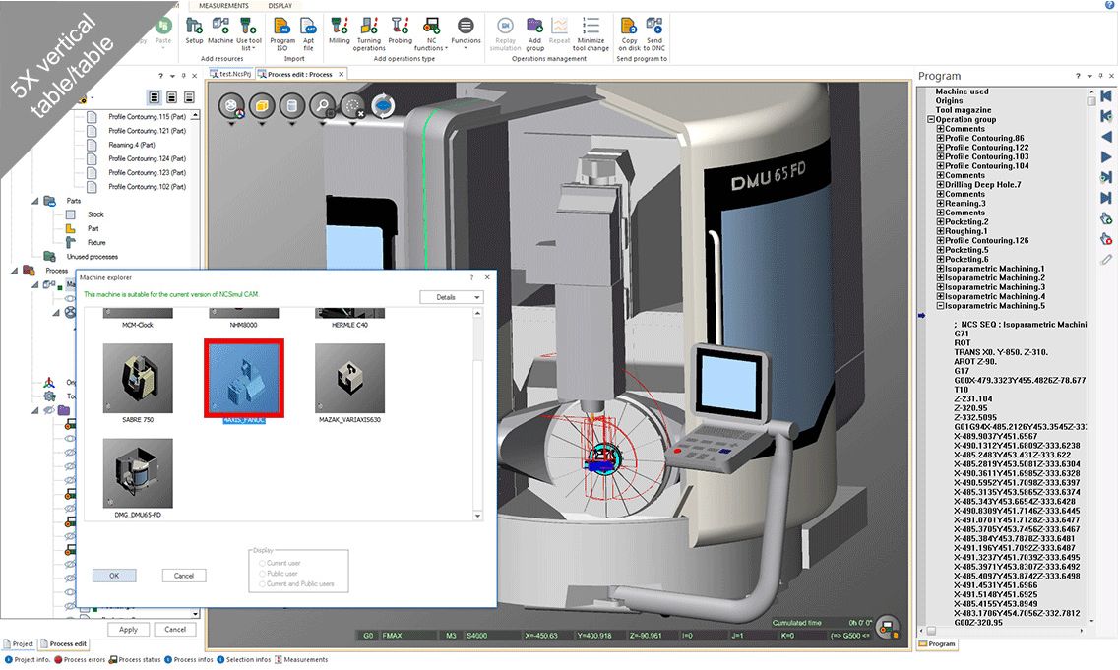Screen dimensions: 1120x670
Task: Select Current and Public users option
Action: click(x=262, y=584)
